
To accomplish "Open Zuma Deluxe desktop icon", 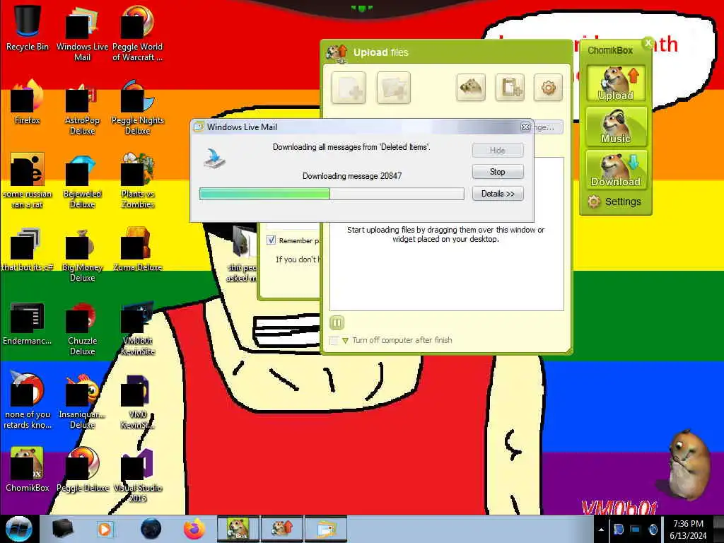I will (x=138, y=250).
